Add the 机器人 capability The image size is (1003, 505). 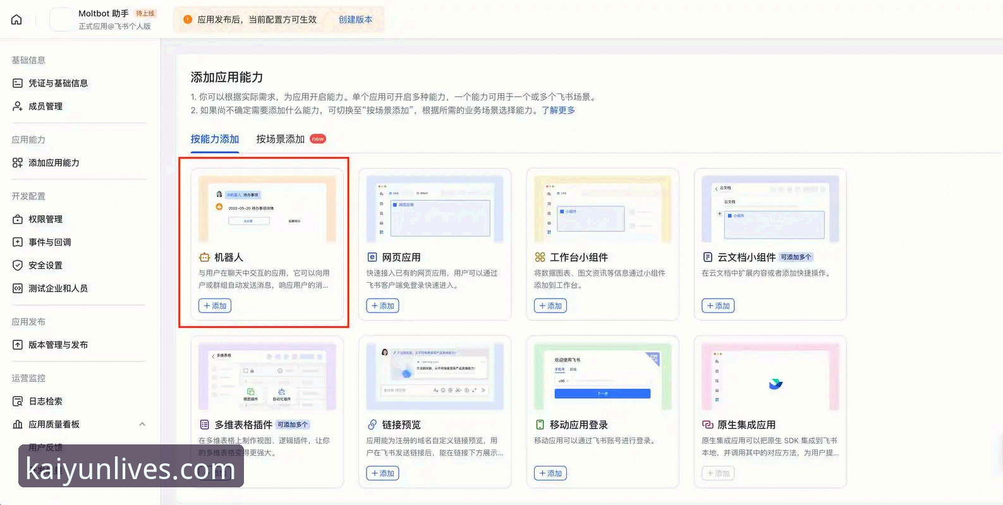point(215,306)
